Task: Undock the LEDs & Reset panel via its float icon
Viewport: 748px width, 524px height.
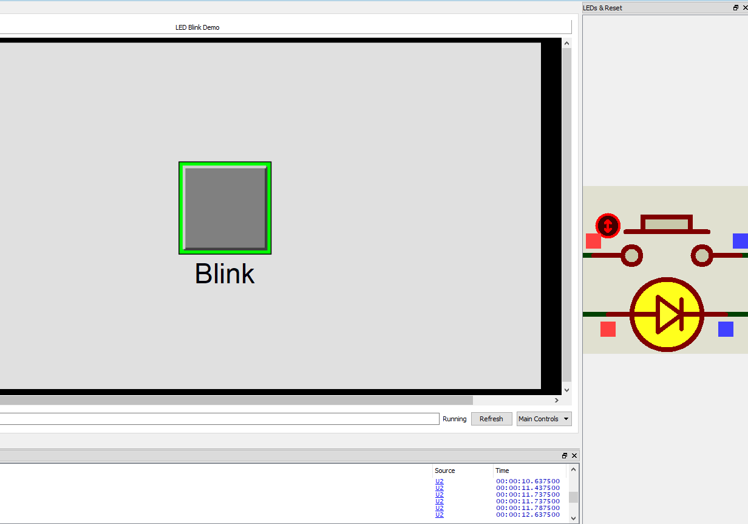Action: tap(735, 7)
